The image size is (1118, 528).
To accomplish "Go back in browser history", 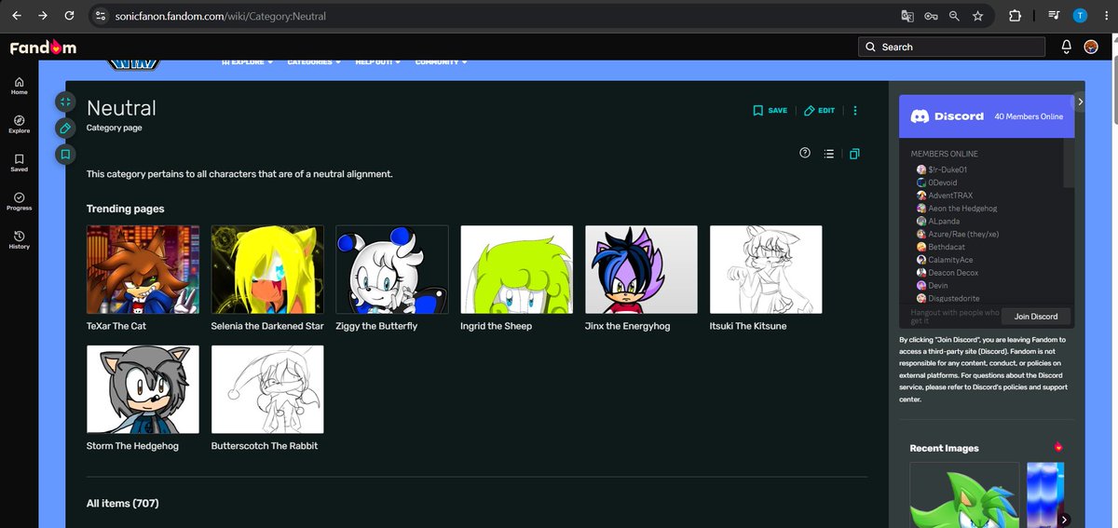I will pos(16,16).
